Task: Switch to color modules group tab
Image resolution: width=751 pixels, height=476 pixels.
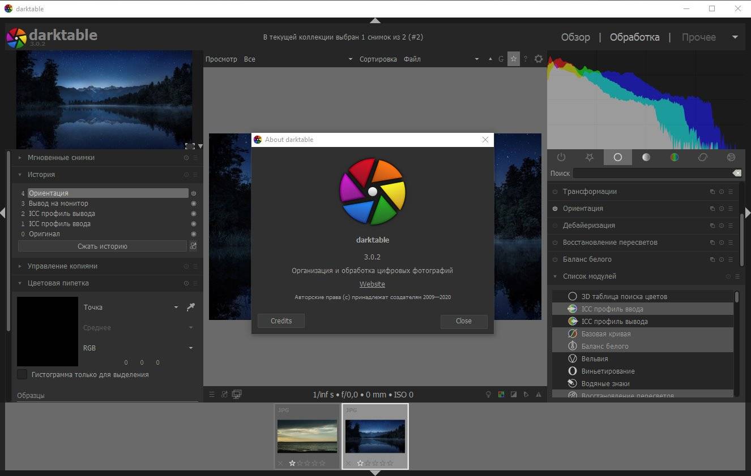Action: coord(675,157)
